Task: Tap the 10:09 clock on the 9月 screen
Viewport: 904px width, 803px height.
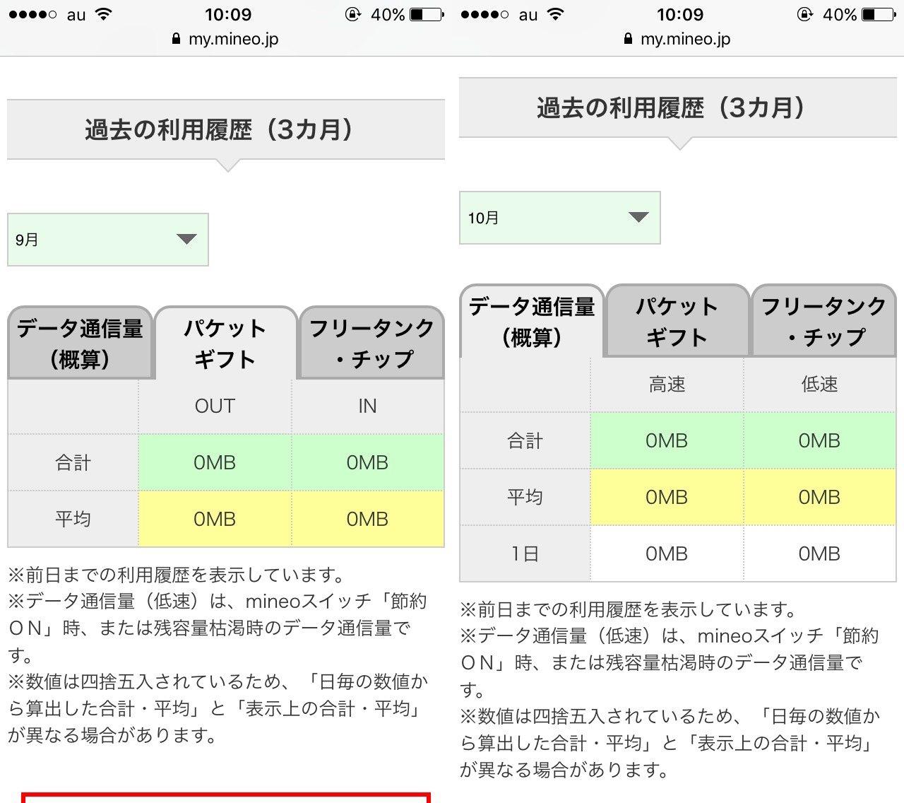Action: pyautogui.click(x=228, y=14)
